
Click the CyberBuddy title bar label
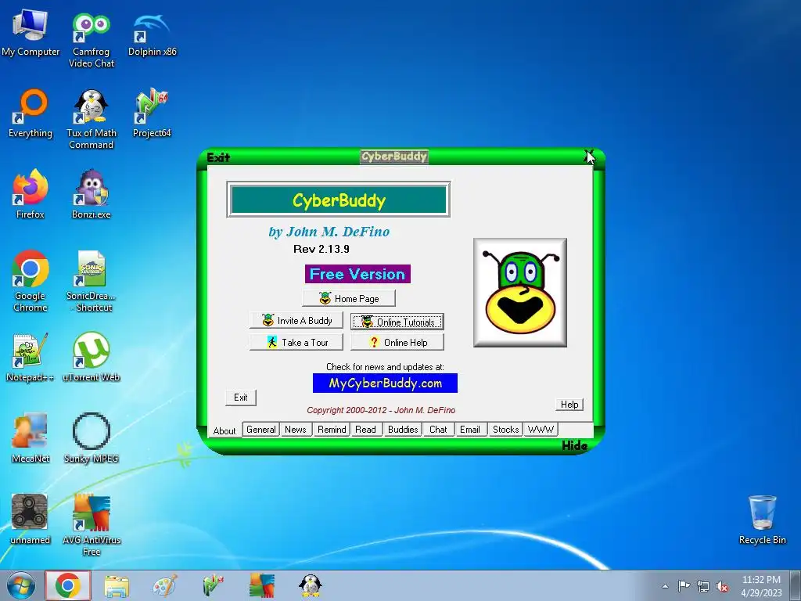click(x=394, y=157)
